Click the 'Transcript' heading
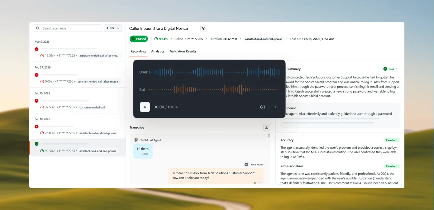This screenshot has height=210, width=434. tap(137, 127)
